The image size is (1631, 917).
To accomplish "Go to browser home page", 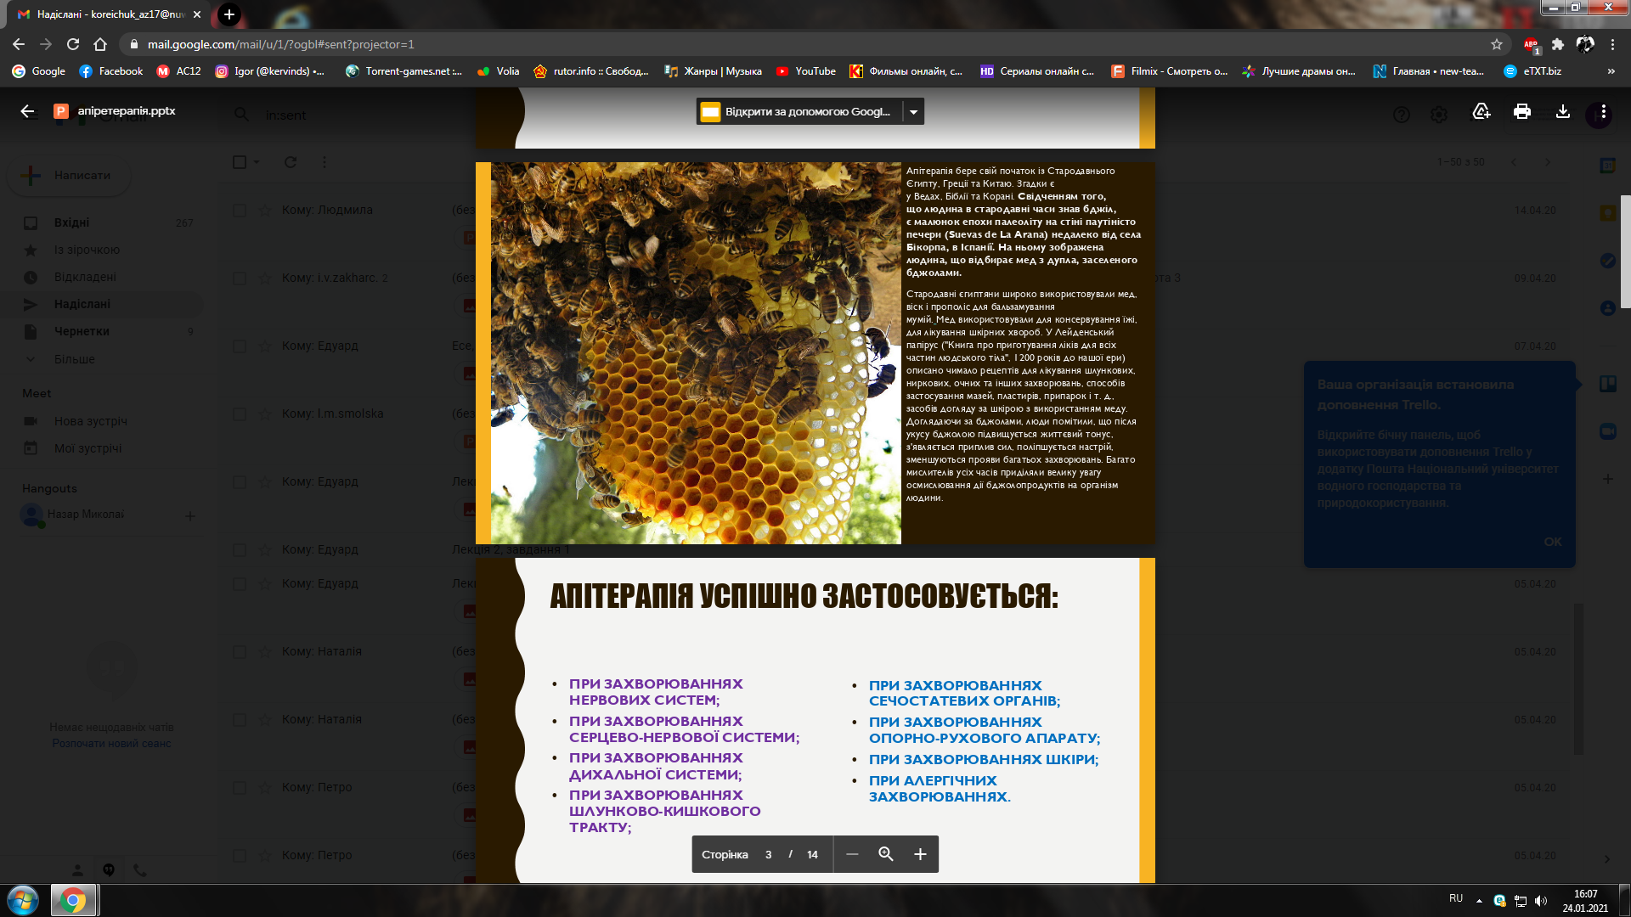I will tap(100, 44).
